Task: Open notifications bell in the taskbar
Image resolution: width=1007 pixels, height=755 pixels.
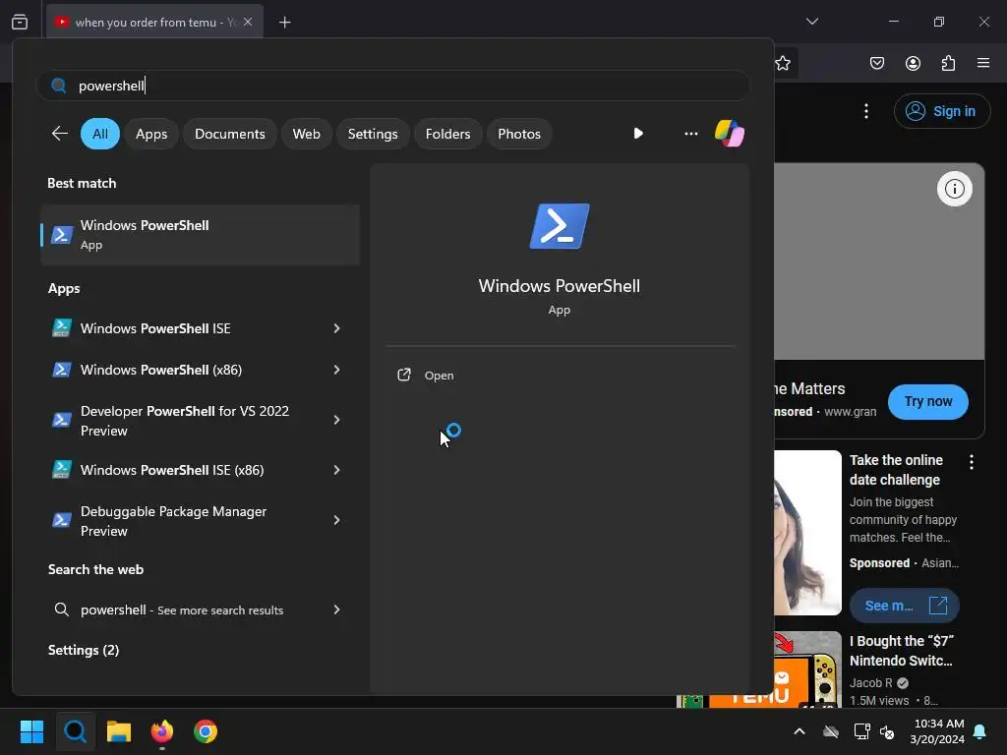Action: (x=980, y=731)
